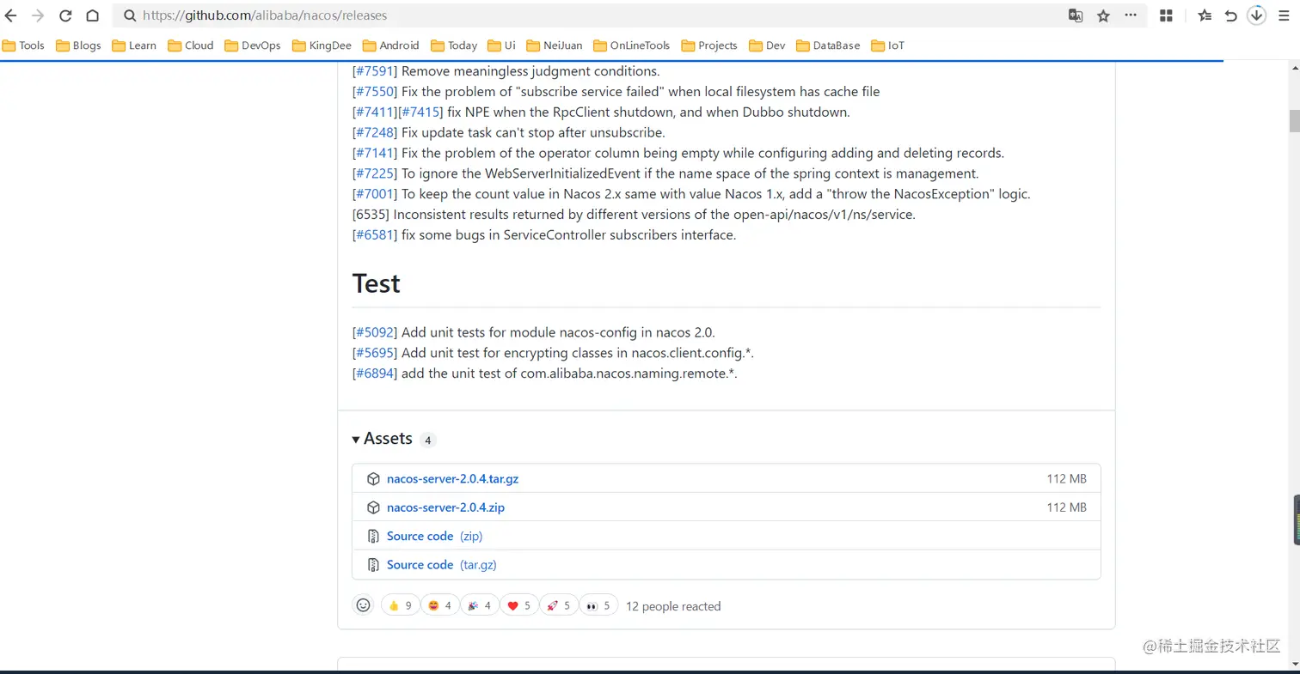1300x674 pixels.
Task: Open the OnLineTools bookmark folder
Action: (632, 46)
